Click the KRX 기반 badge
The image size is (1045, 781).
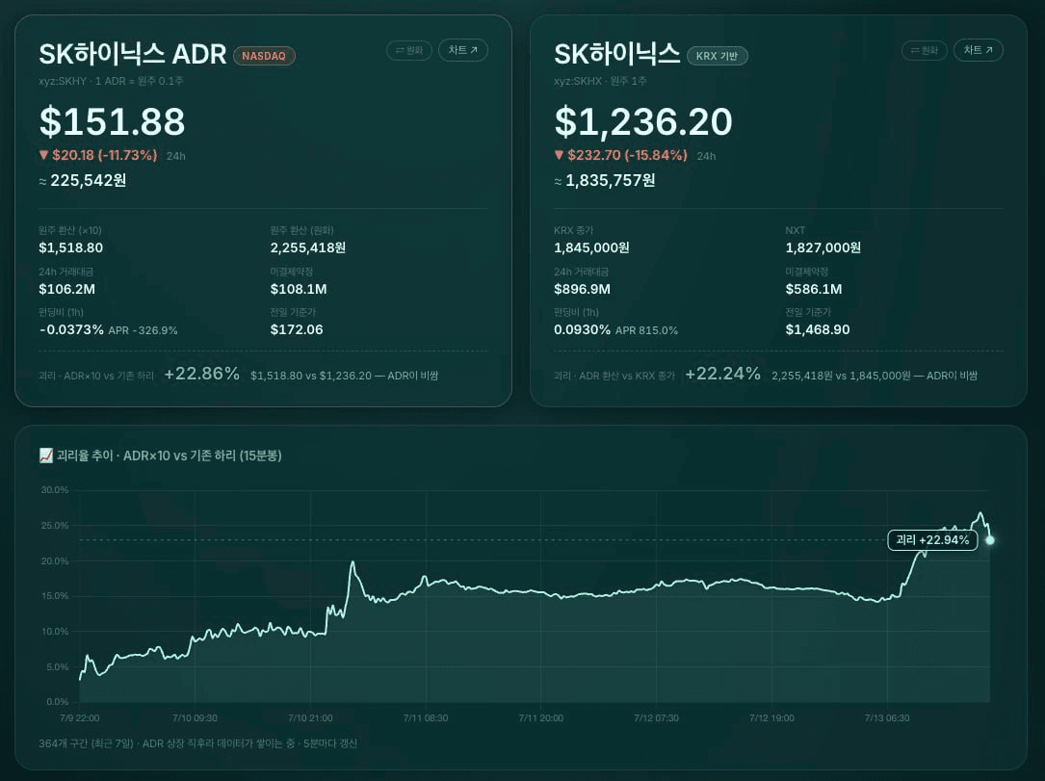click(x=718, y=56)
